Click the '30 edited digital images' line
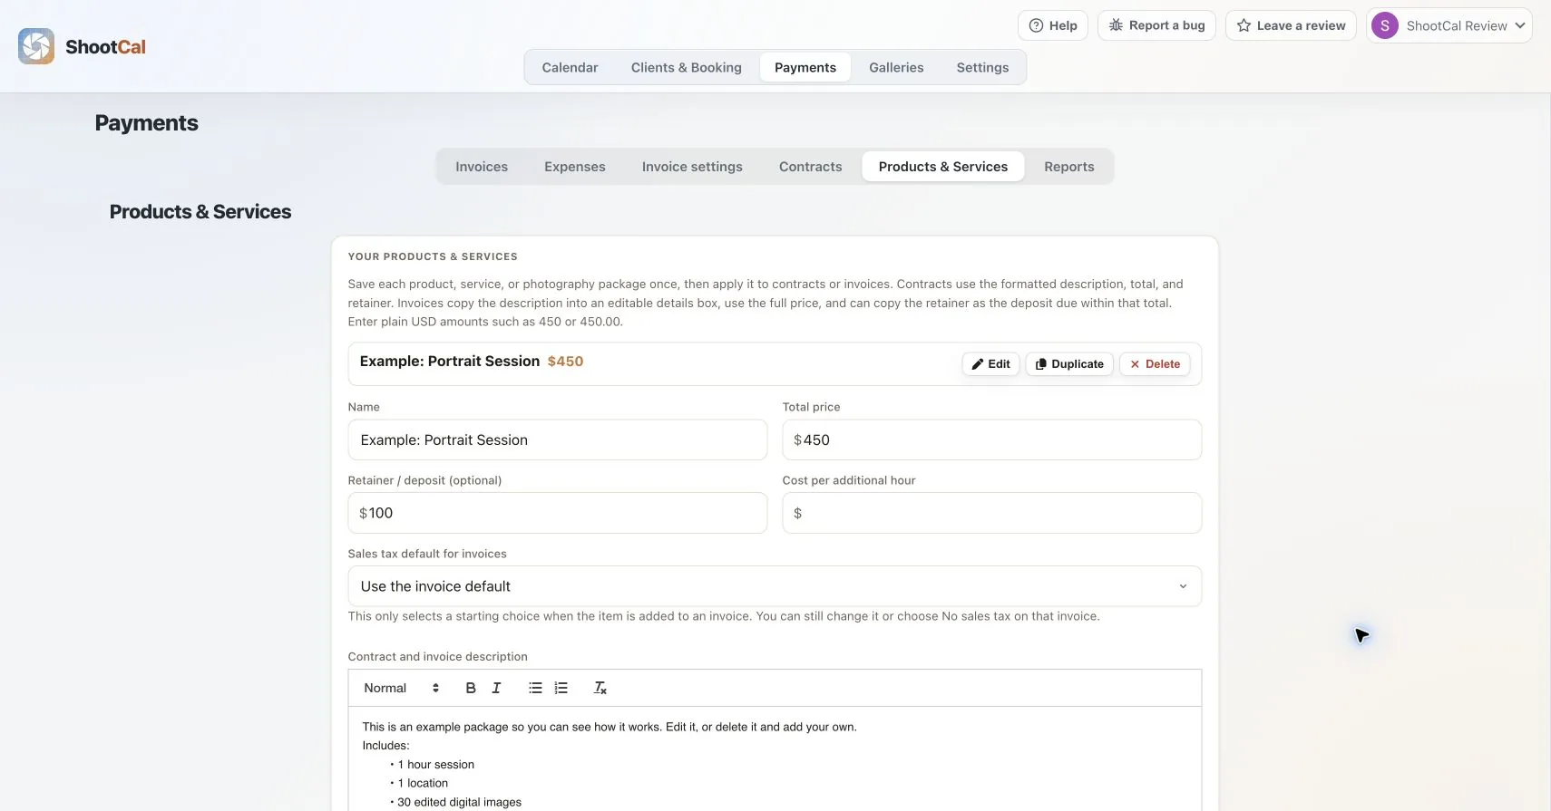Screen dimensions: 1551x811 (x=459, y=802)
